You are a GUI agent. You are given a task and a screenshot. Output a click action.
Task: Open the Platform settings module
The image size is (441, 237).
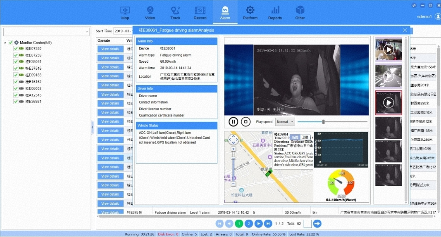(250, 13)
